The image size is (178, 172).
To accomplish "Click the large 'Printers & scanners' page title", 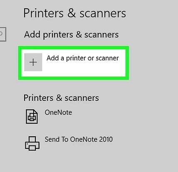I will coord(74,13).
